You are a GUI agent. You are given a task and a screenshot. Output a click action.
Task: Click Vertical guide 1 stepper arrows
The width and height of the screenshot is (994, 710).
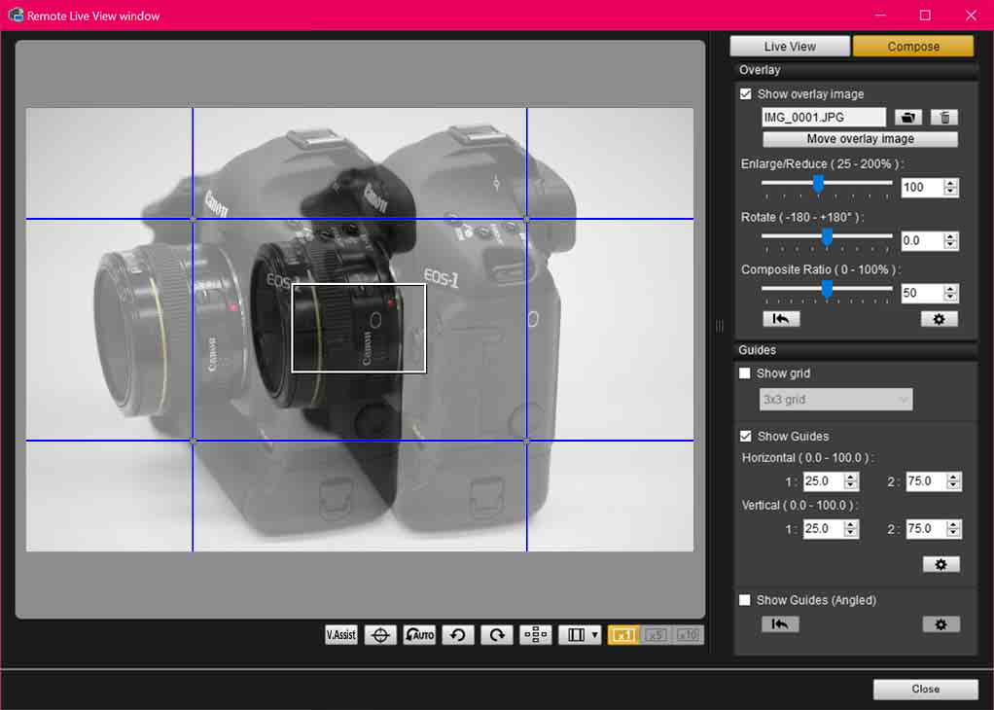[x=851, y=529]
